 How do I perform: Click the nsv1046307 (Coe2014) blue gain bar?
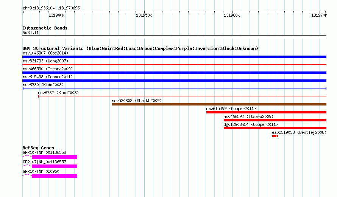coord(174,57)
